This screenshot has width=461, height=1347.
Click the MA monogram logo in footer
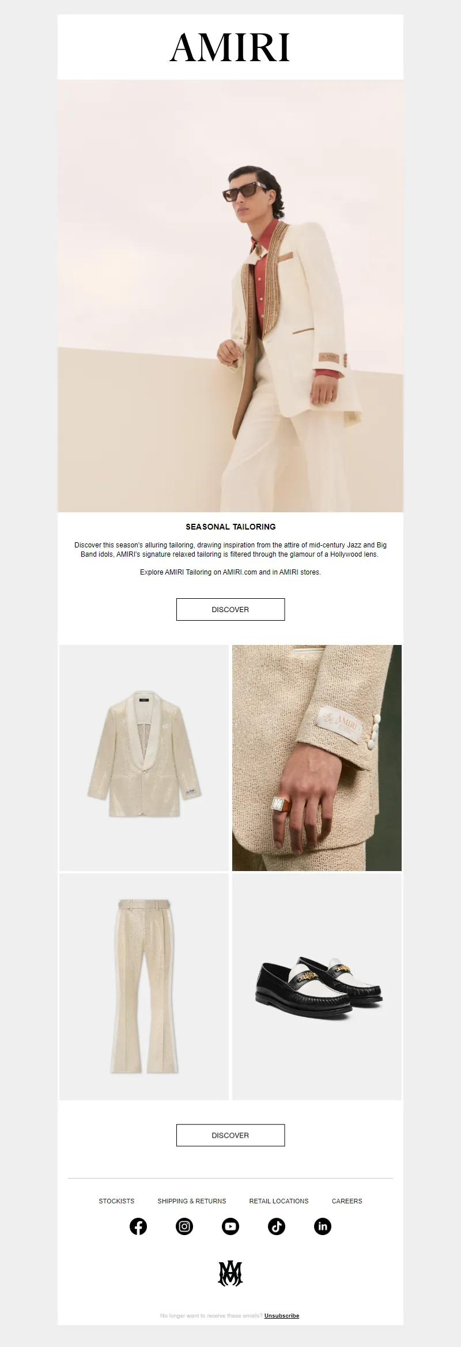[231, 1273]
